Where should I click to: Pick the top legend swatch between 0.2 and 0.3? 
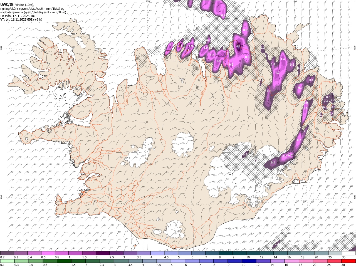(7, 253)
